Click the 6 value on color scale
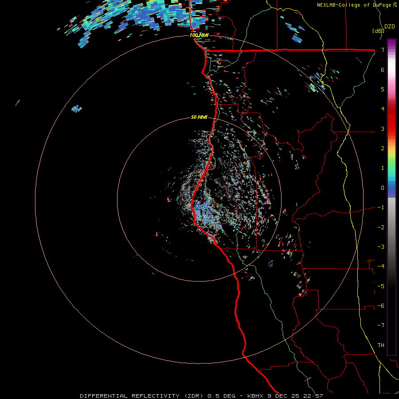This screenshot has width=399, height=399. coord(383,70)
